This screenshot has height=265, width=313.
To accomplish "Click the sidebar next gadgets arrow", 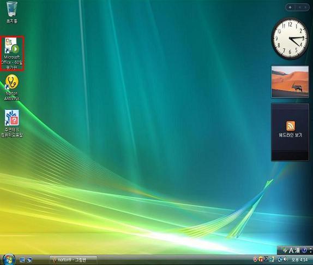I will pyautogui.click(x=305, y=8).
